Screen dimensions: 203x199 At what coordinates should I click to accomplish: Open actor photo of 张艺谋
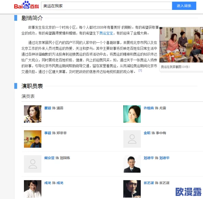132,189
